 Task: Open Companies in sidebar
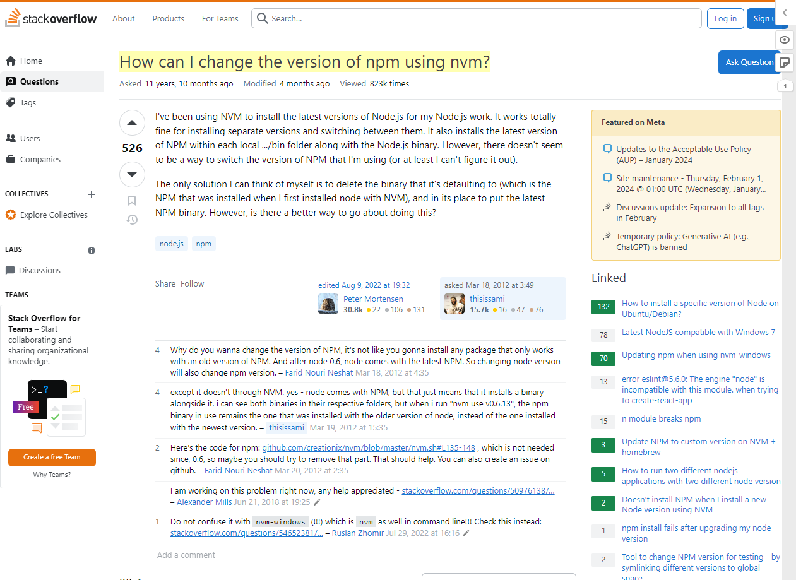coord(52,159)
